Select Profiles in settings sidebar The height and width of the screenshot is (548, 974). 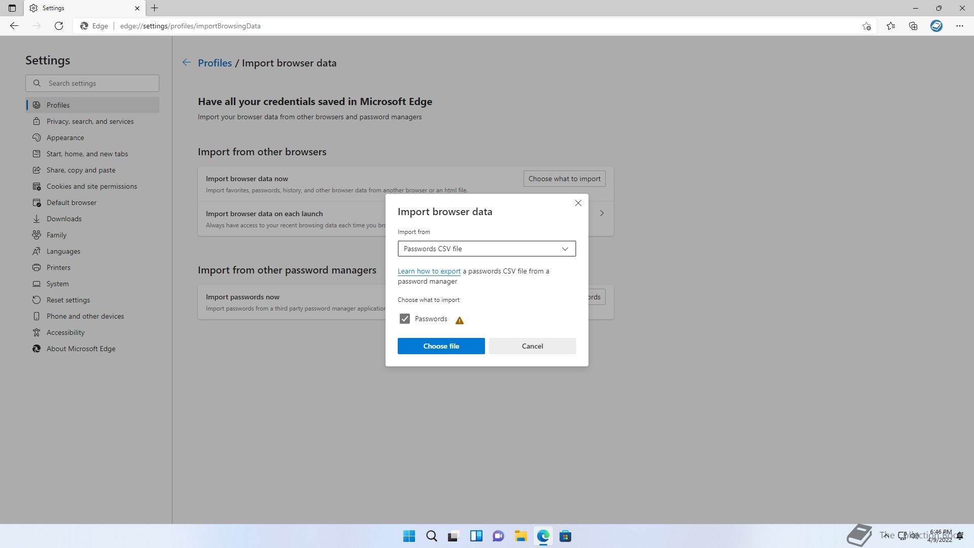[92, 105]
